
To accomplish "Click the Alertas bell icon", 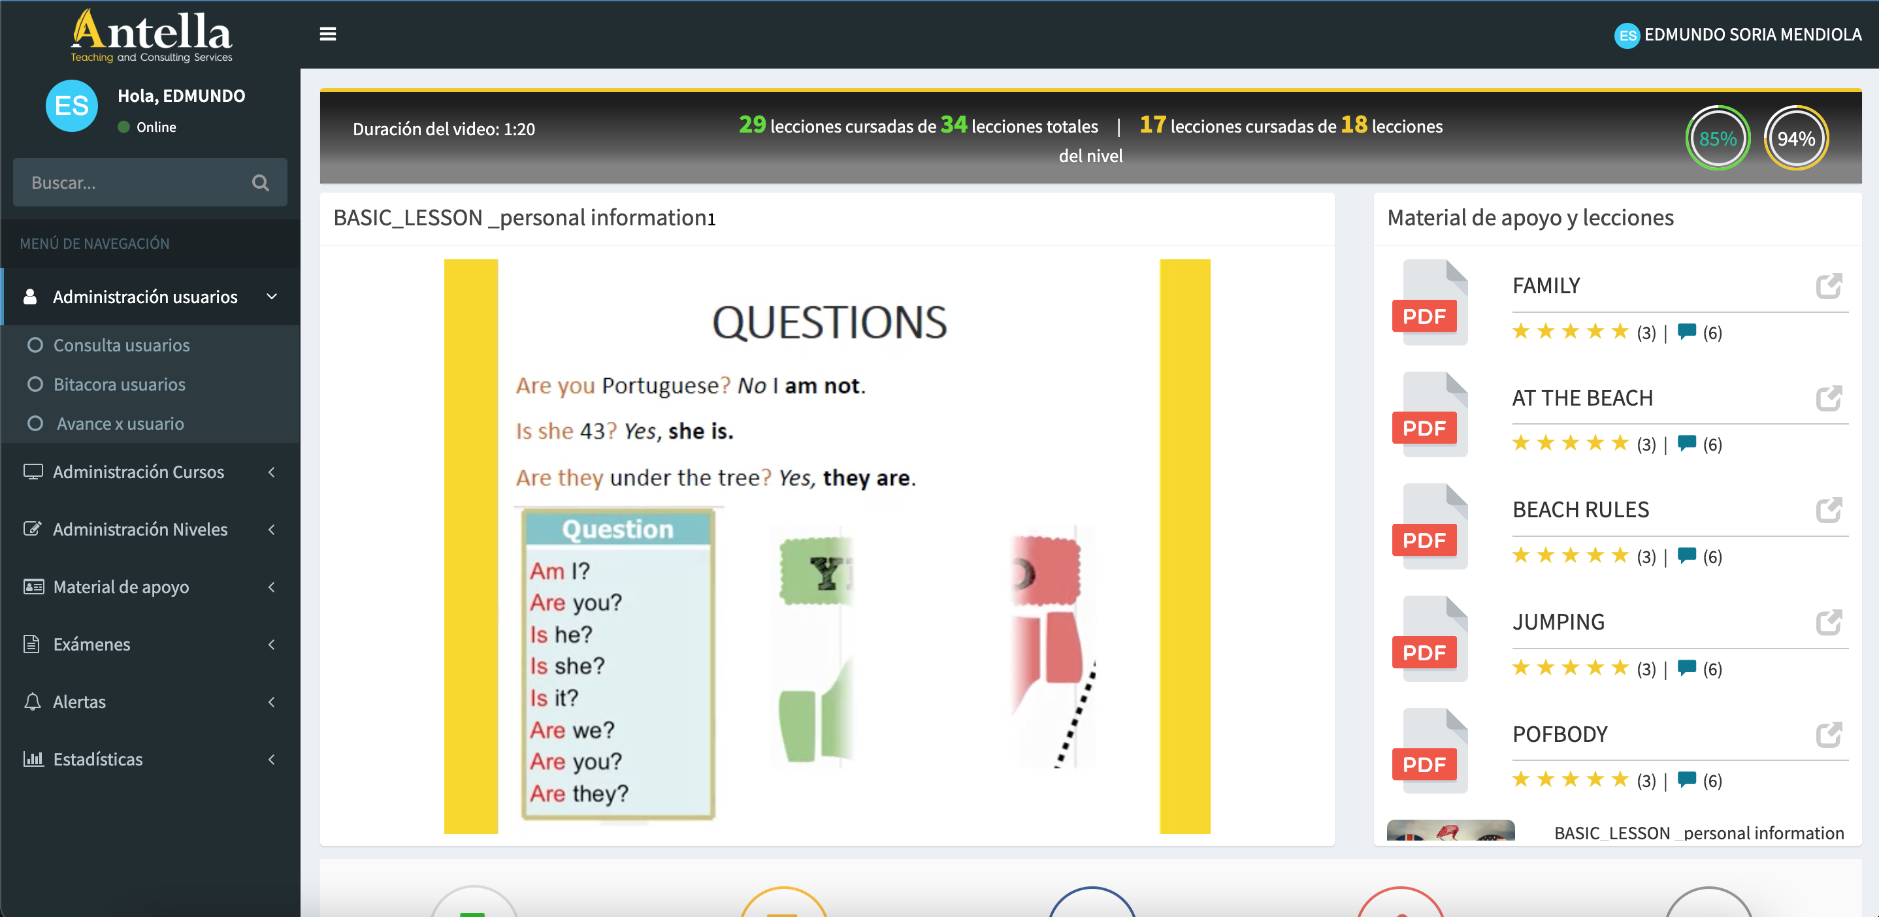I will pos(32,701).
